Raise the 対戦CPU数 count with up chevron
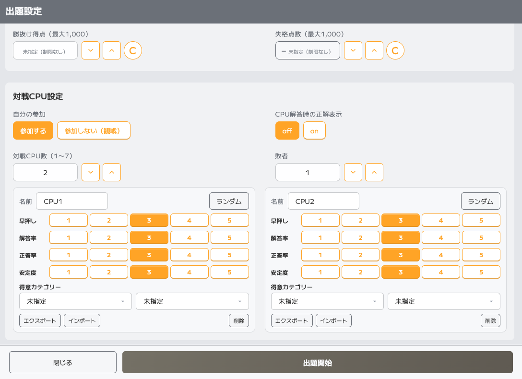This screenshot has height=379, width=522. click(x=112, y=172)
